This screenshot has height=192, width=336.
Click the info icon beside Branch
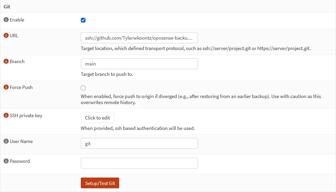pyautogui.click(x=6, y=61)
